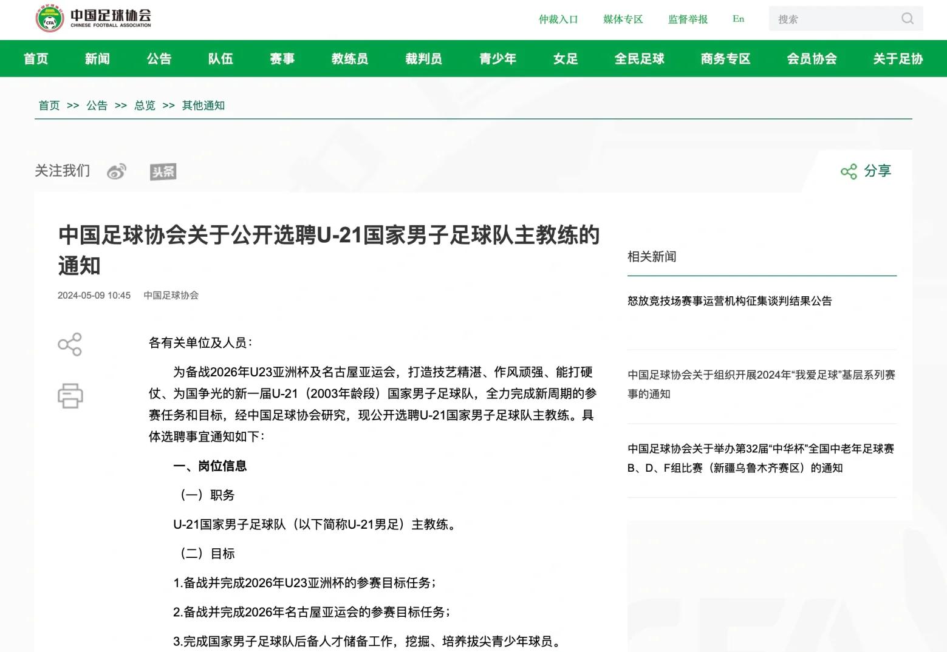The width and height of the screenshot is (947, 652).
Task: Click the 相关新闻 section heading
Action: point(652,257)
